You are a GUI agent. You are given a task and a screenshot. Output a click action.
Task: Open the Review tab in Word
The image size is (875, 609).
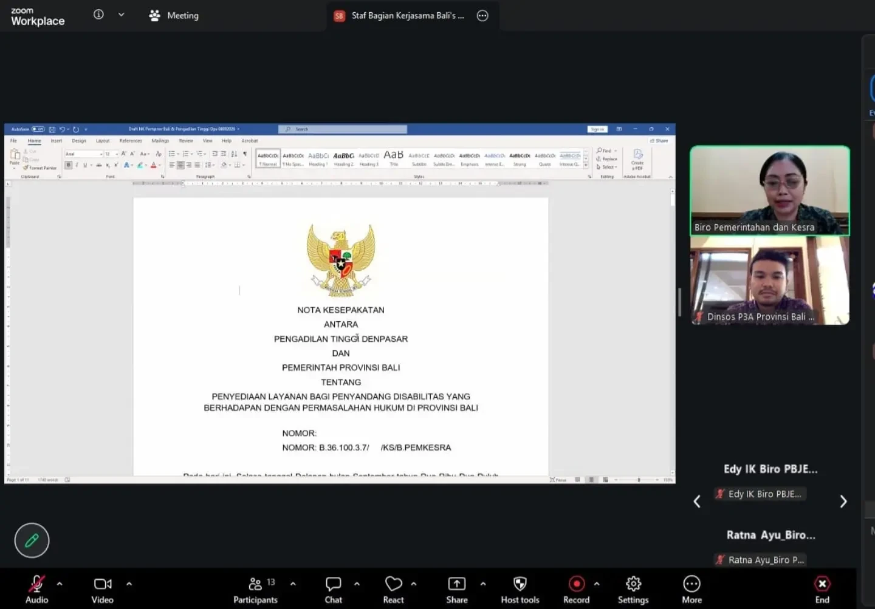click(x=186, y=141)
